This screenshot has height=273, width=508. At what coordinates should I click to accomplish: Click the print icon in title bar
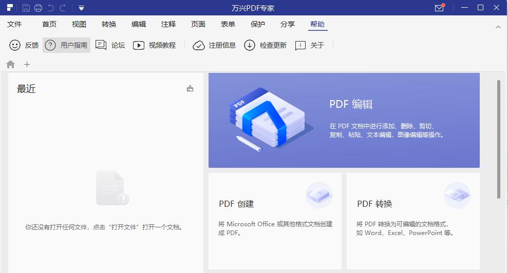(39, 8)
